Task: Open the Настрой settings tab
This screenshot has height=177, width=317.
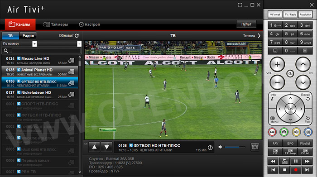Action: click(89, 24)
